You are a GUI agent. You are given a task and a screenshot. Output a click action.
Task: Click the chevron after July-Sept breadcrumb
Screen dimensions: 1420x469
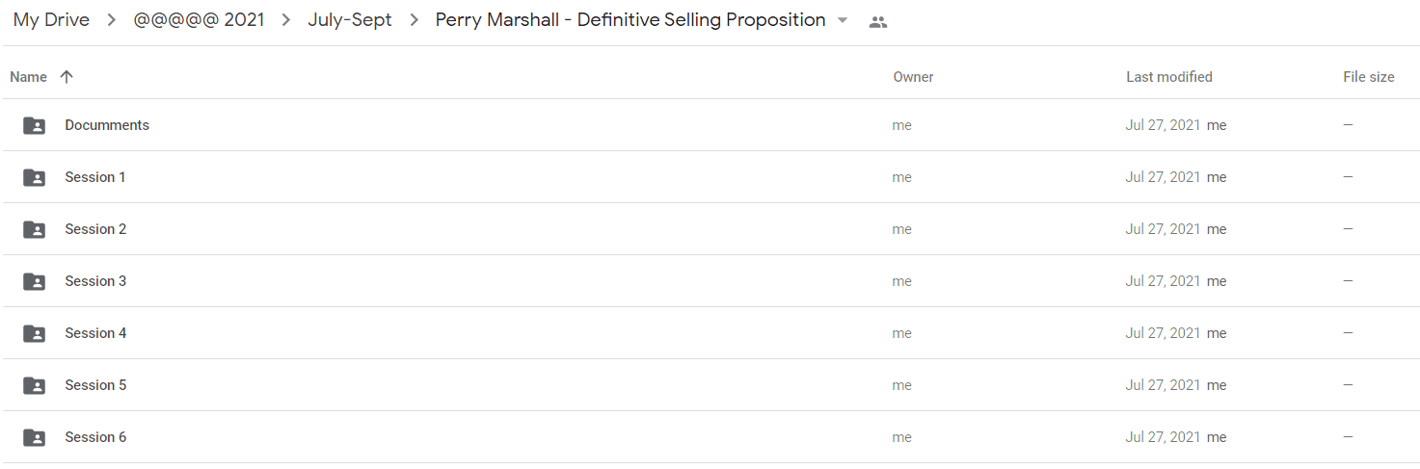pyautogui.click(x=414, y=20)
